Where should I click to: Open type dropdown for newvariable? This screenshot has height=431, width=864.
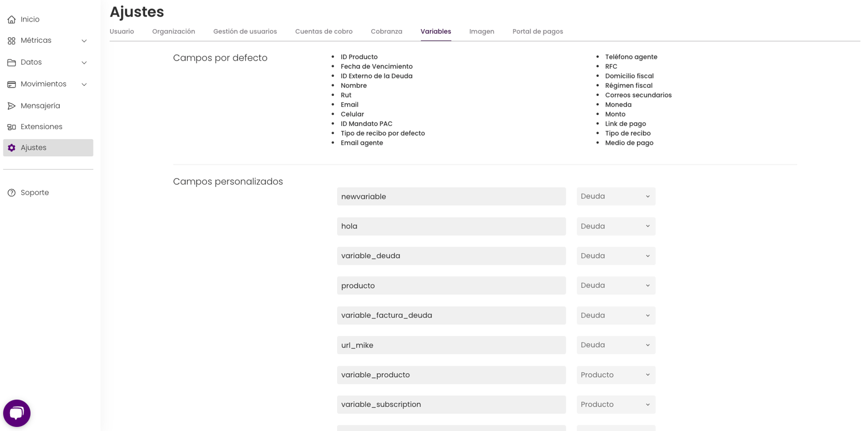(616, 196)
